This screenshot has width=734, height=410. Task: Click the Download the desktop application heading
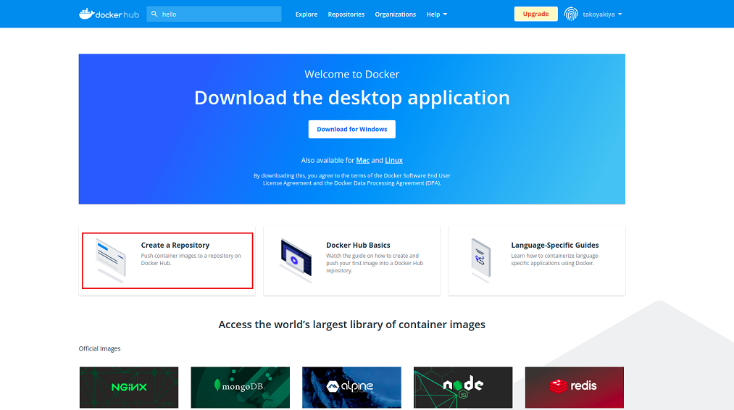(352, 97)
